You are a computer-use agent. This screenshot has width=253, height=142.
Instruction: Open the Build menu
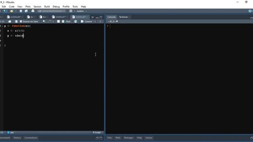pos(47,7)
